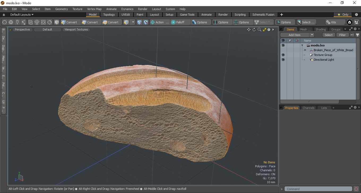Toggle visibility eye for Texture Group
The image size is (361, 193).
pos(283,55)
